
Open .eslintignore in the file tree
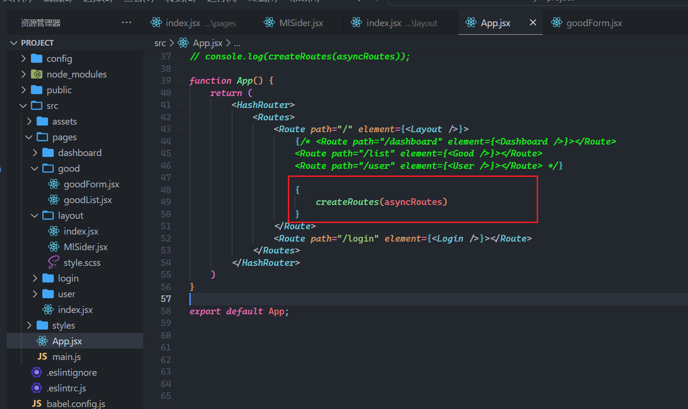click(x=71, y=372)
